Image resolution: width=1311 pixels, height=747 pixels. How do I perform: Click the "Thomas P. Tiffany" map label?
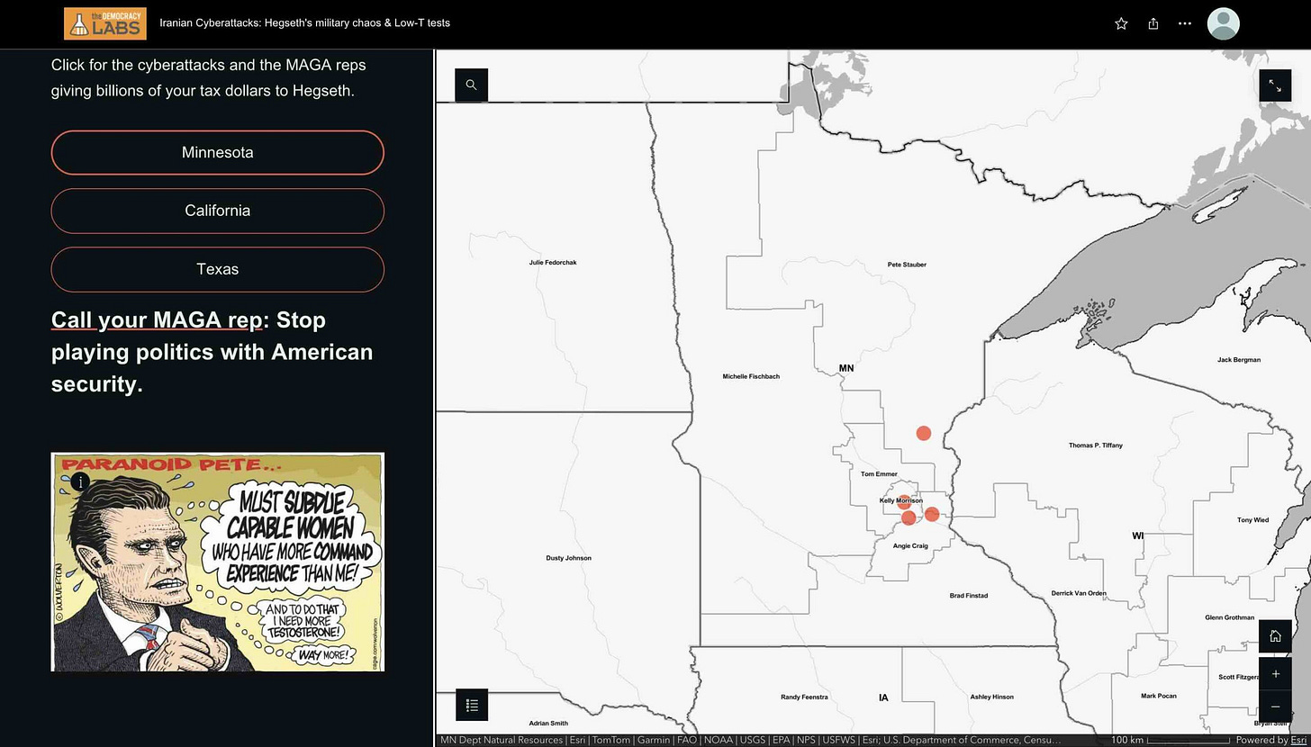(x=1096, y=445)
